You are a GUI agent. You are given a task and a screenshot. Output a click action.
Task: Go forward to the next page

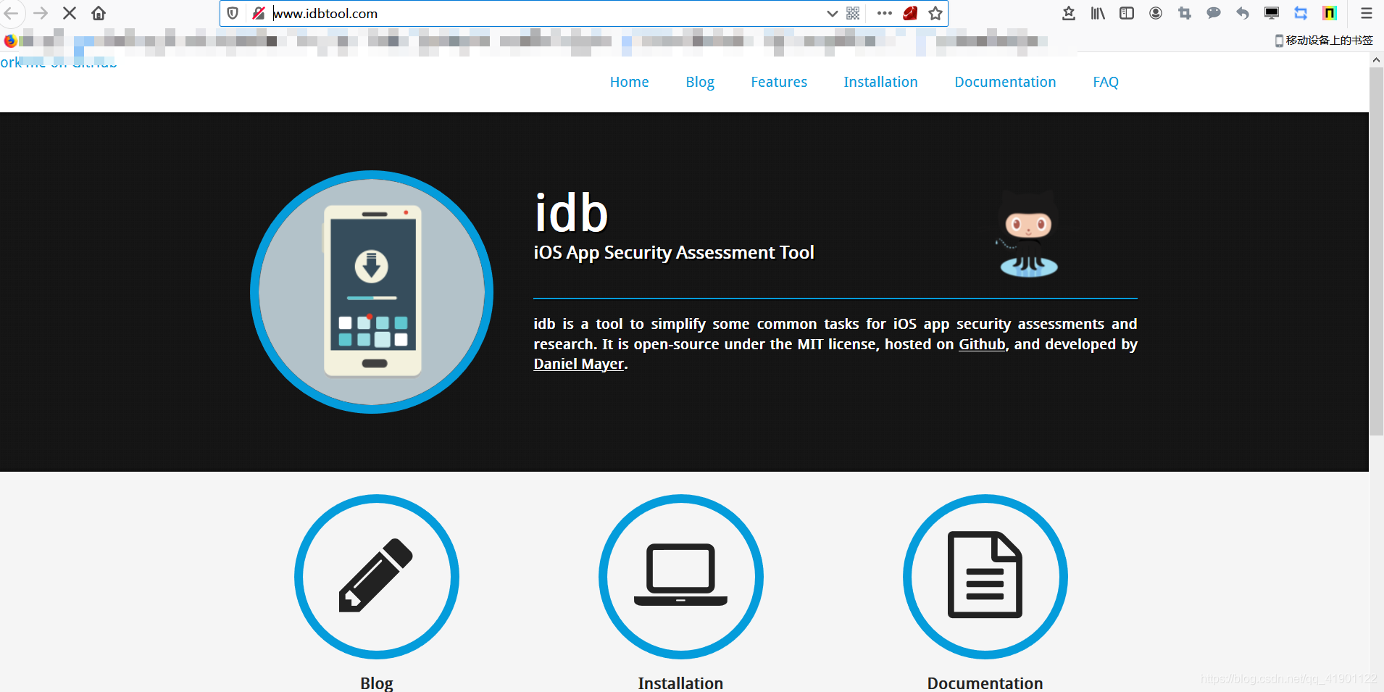pos(41,13)
